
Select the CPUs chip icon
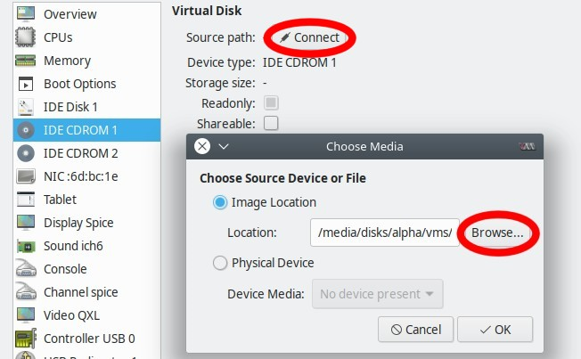[25, 37]
